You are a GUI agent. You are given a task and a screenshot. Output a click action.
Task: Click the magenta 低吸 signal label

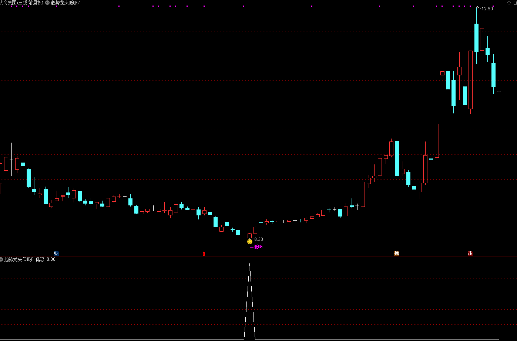(x=258, y=247)
